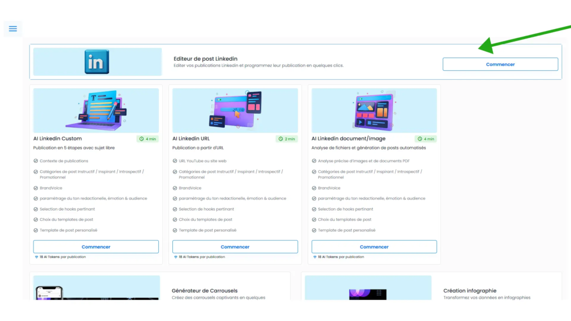Click Commencer under AI Linkedin document/image

374,247
